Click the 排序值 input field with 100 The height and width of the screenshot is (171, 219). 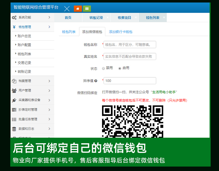click(x=130, y=81)
